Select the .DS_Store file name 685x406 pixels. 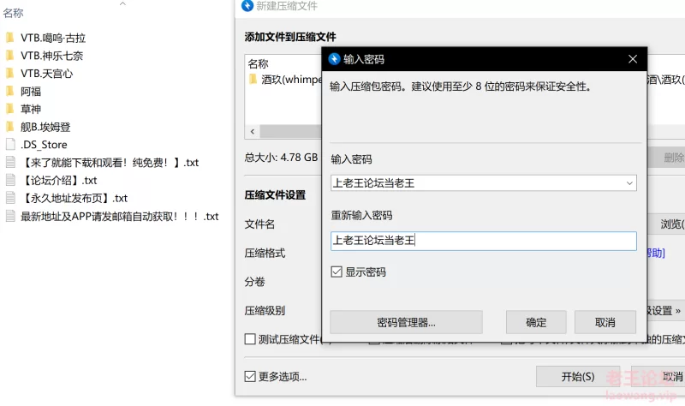pos(44,145)
